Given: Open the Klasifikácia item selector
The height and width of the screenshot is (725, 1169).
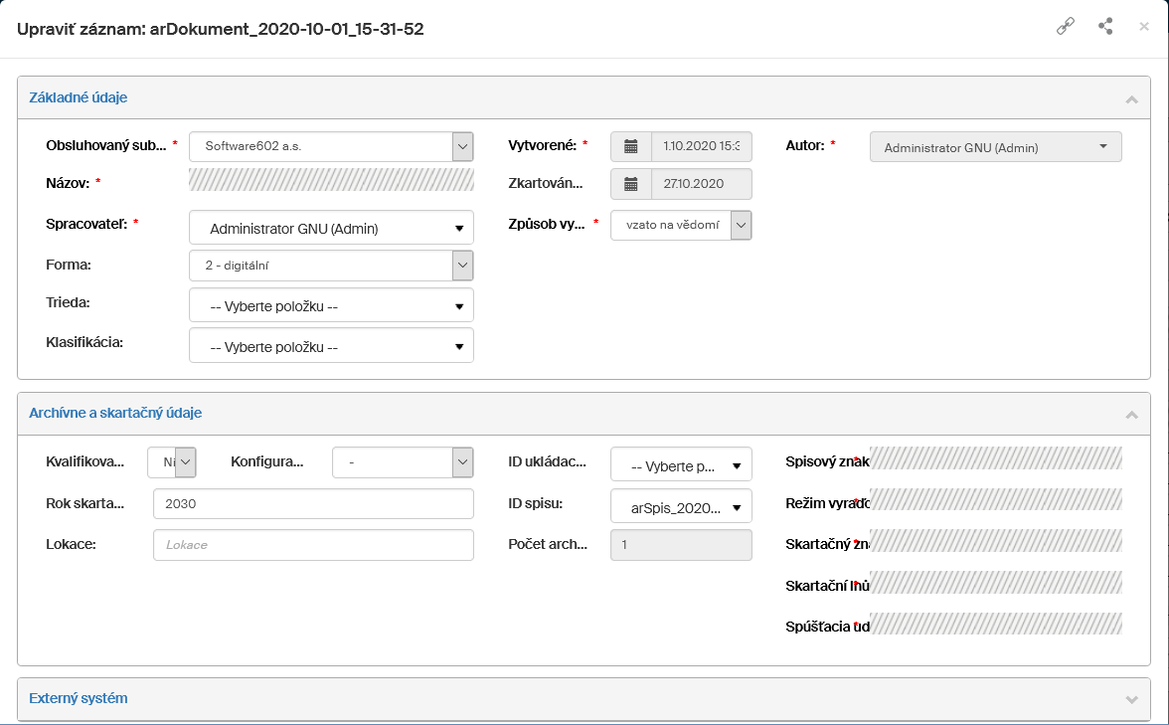Looking at the screenshot, I should point(331,347).
